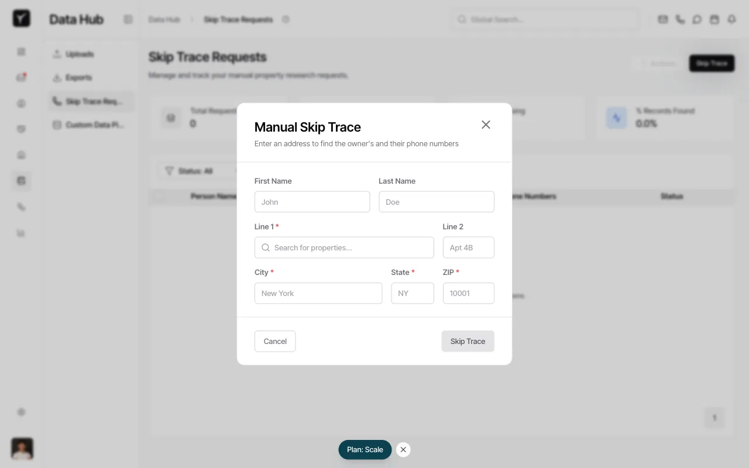Click the search icon inside the Line 1 field
This screenshot has height=468, width=749.
266,247
